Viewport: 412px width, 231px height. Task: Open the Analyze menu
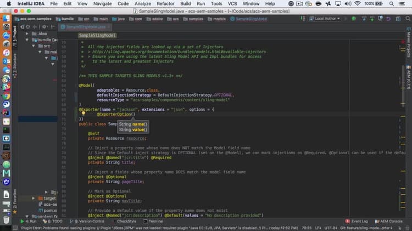pyautogui.click(x=143, y=4)
